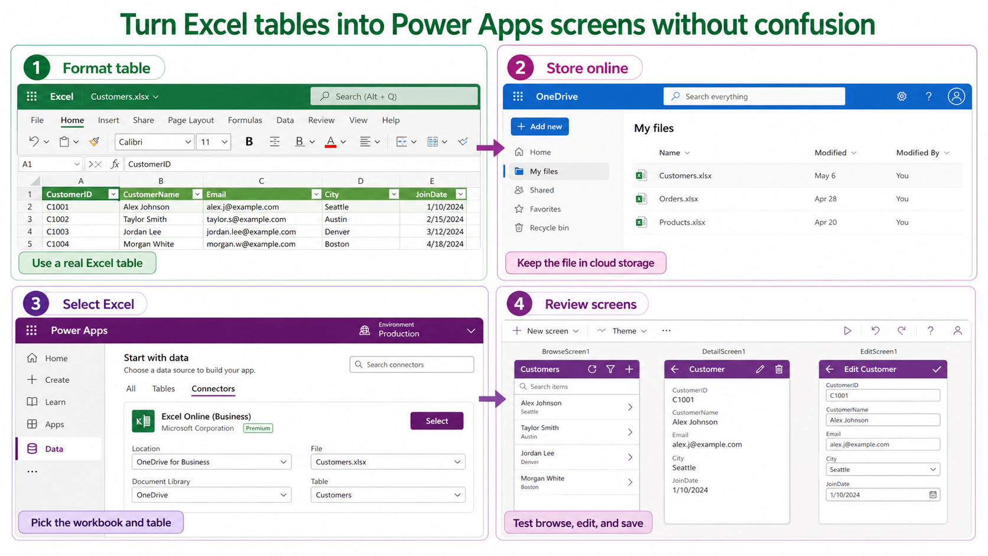The width and height of the screenshot is (988, 556).
Task: Click the OneDrive help question mark
Action: click(x=929, y=96)
